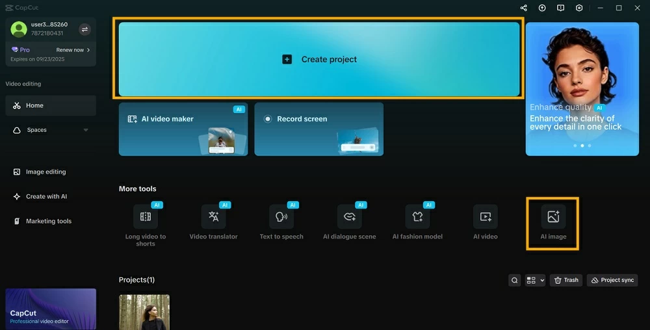The width and height of the screenshot is (650, 330).
Task: Select Marketing tools in sidebar
Action: click(x=48, y=222)
